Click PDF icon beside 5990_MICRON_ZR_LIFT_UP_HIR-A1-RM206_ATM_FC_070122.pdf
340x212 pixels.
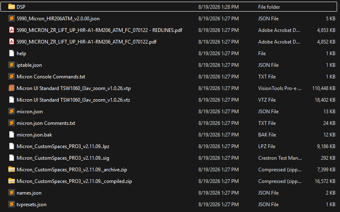pos(12,41)
